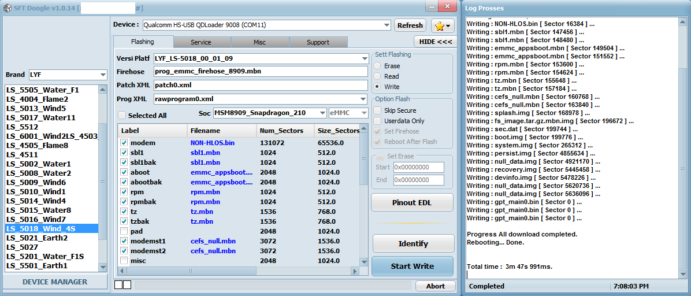Click the Completed status in log panel
The height and width of the screenshot is (296, 691).
pos(486,286)
